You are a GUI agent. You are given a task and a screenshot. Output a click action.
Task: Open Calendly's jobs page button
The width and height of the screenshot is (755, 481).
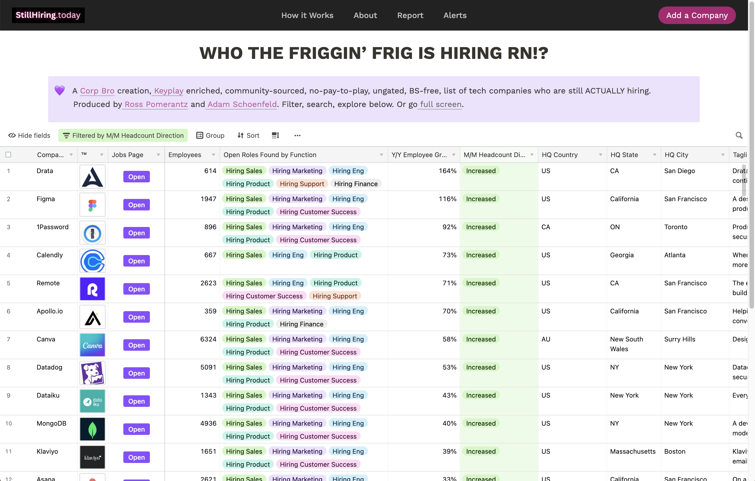136,261
